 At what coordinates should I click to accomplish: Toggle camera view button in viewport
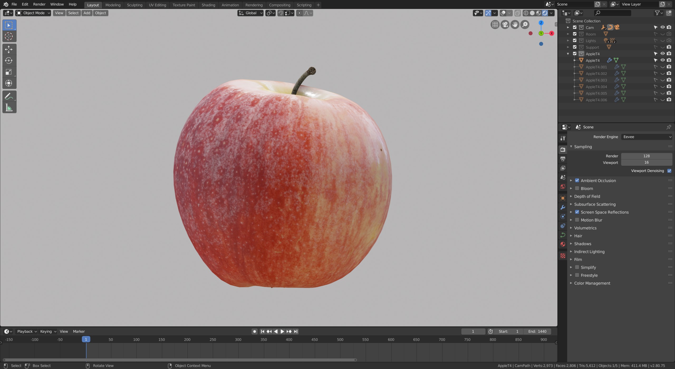tap(505, 24)
